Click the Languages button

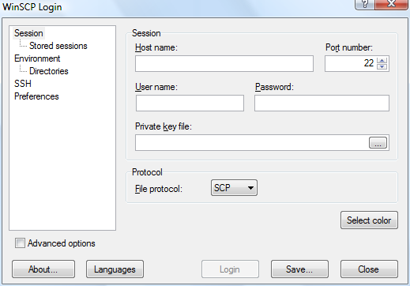pyautogui.click(x=115, y=269)
